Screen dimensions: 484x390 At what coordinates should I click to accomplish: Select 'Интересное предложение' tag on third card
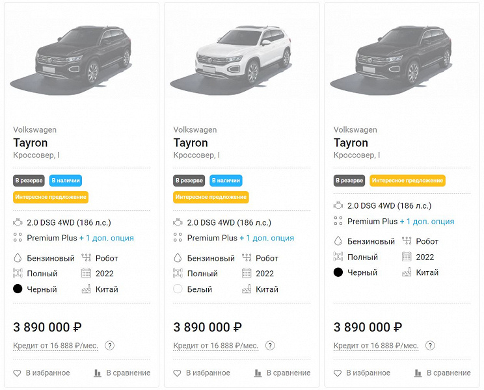click(407, 181)
